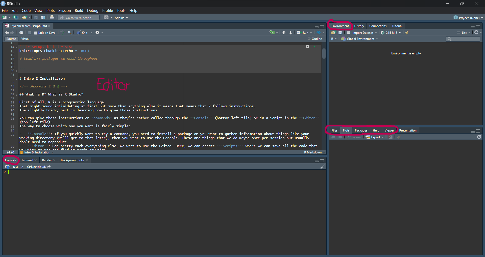Open the Build menu
This screenshot has width=485, height=257.
click(79, 11)
